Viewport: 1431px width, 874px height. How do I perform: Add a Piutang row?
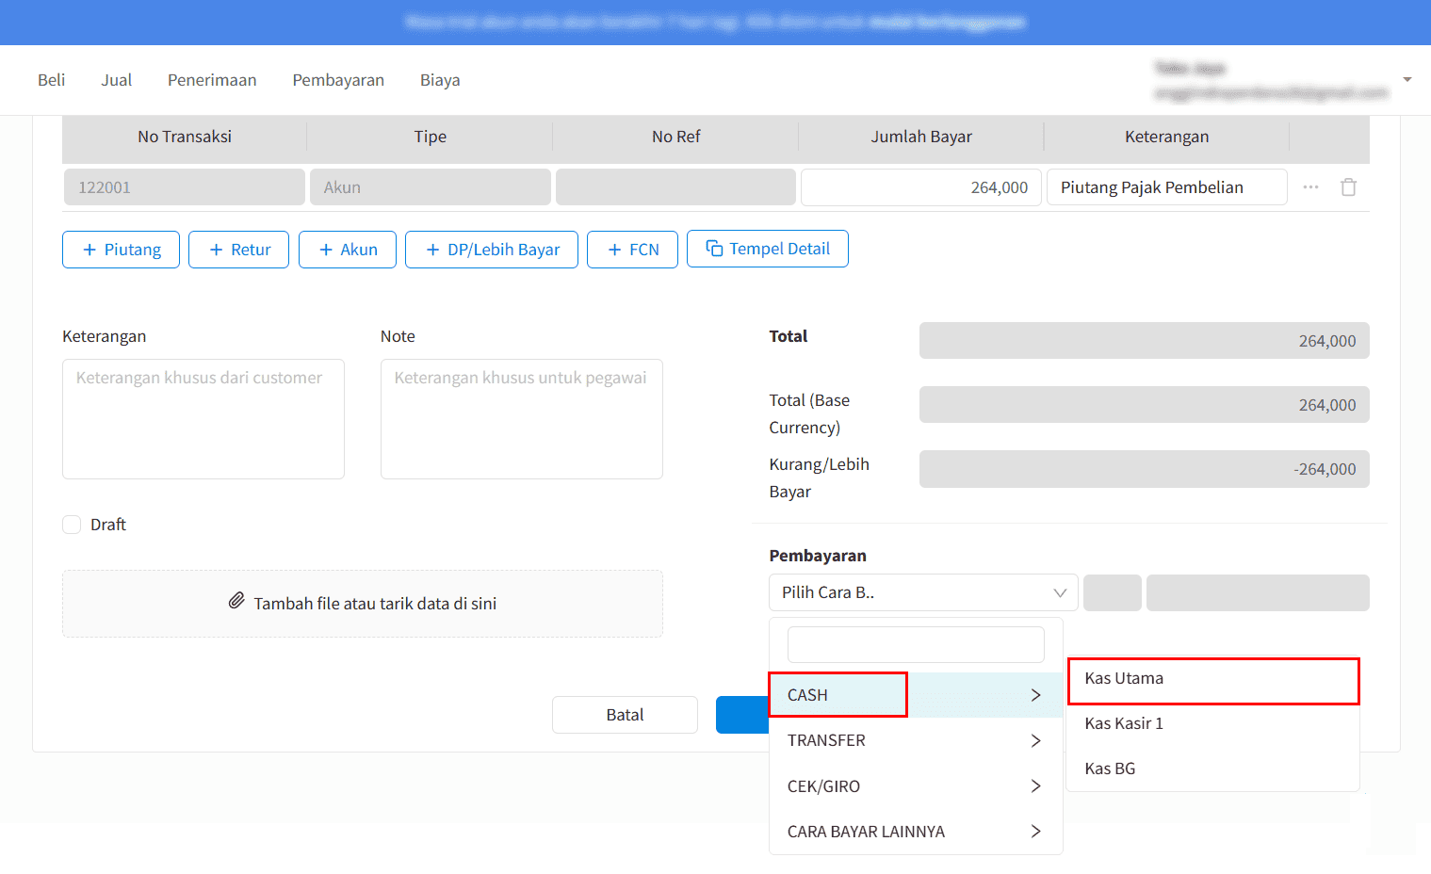pos(121,250)
